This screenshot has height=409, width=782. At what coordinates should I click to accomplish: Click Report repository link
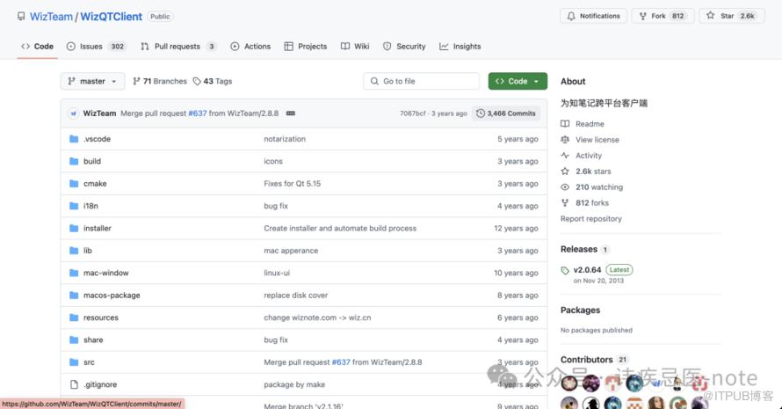point(590,219)
